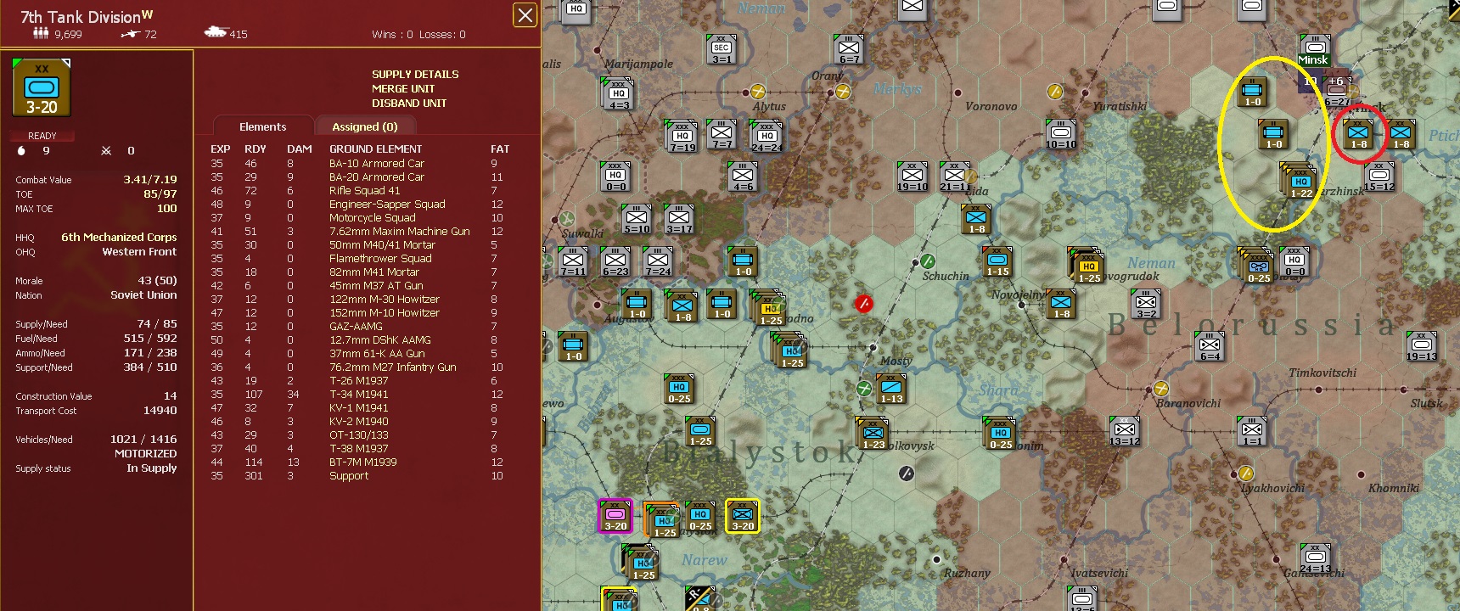The width and height of the screenshot is (1460, 611).
Task: Select the German HQ 24=24 stack
Action: 766,137
